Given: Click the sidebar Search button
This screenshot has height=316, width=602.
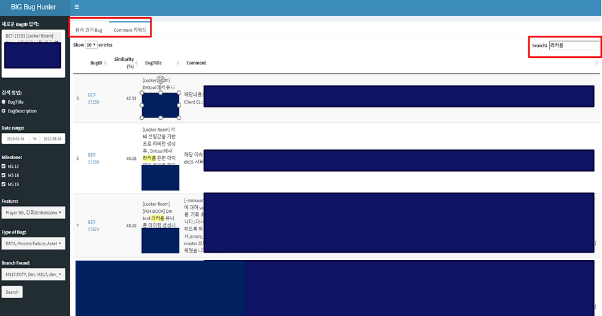Looking at the screenshot, I should (12, 292).
